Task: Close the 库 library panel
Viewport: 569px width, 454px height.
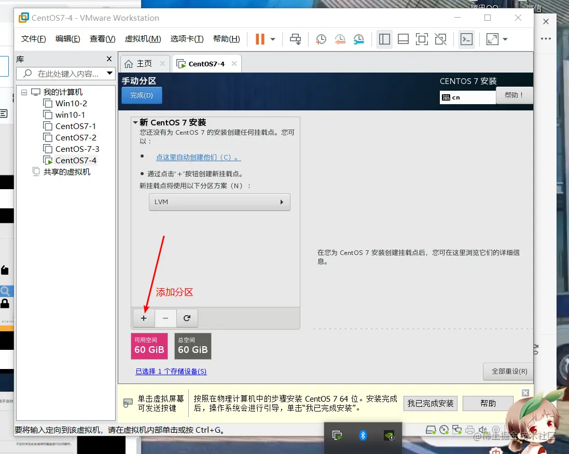Action: click(109, 59)
